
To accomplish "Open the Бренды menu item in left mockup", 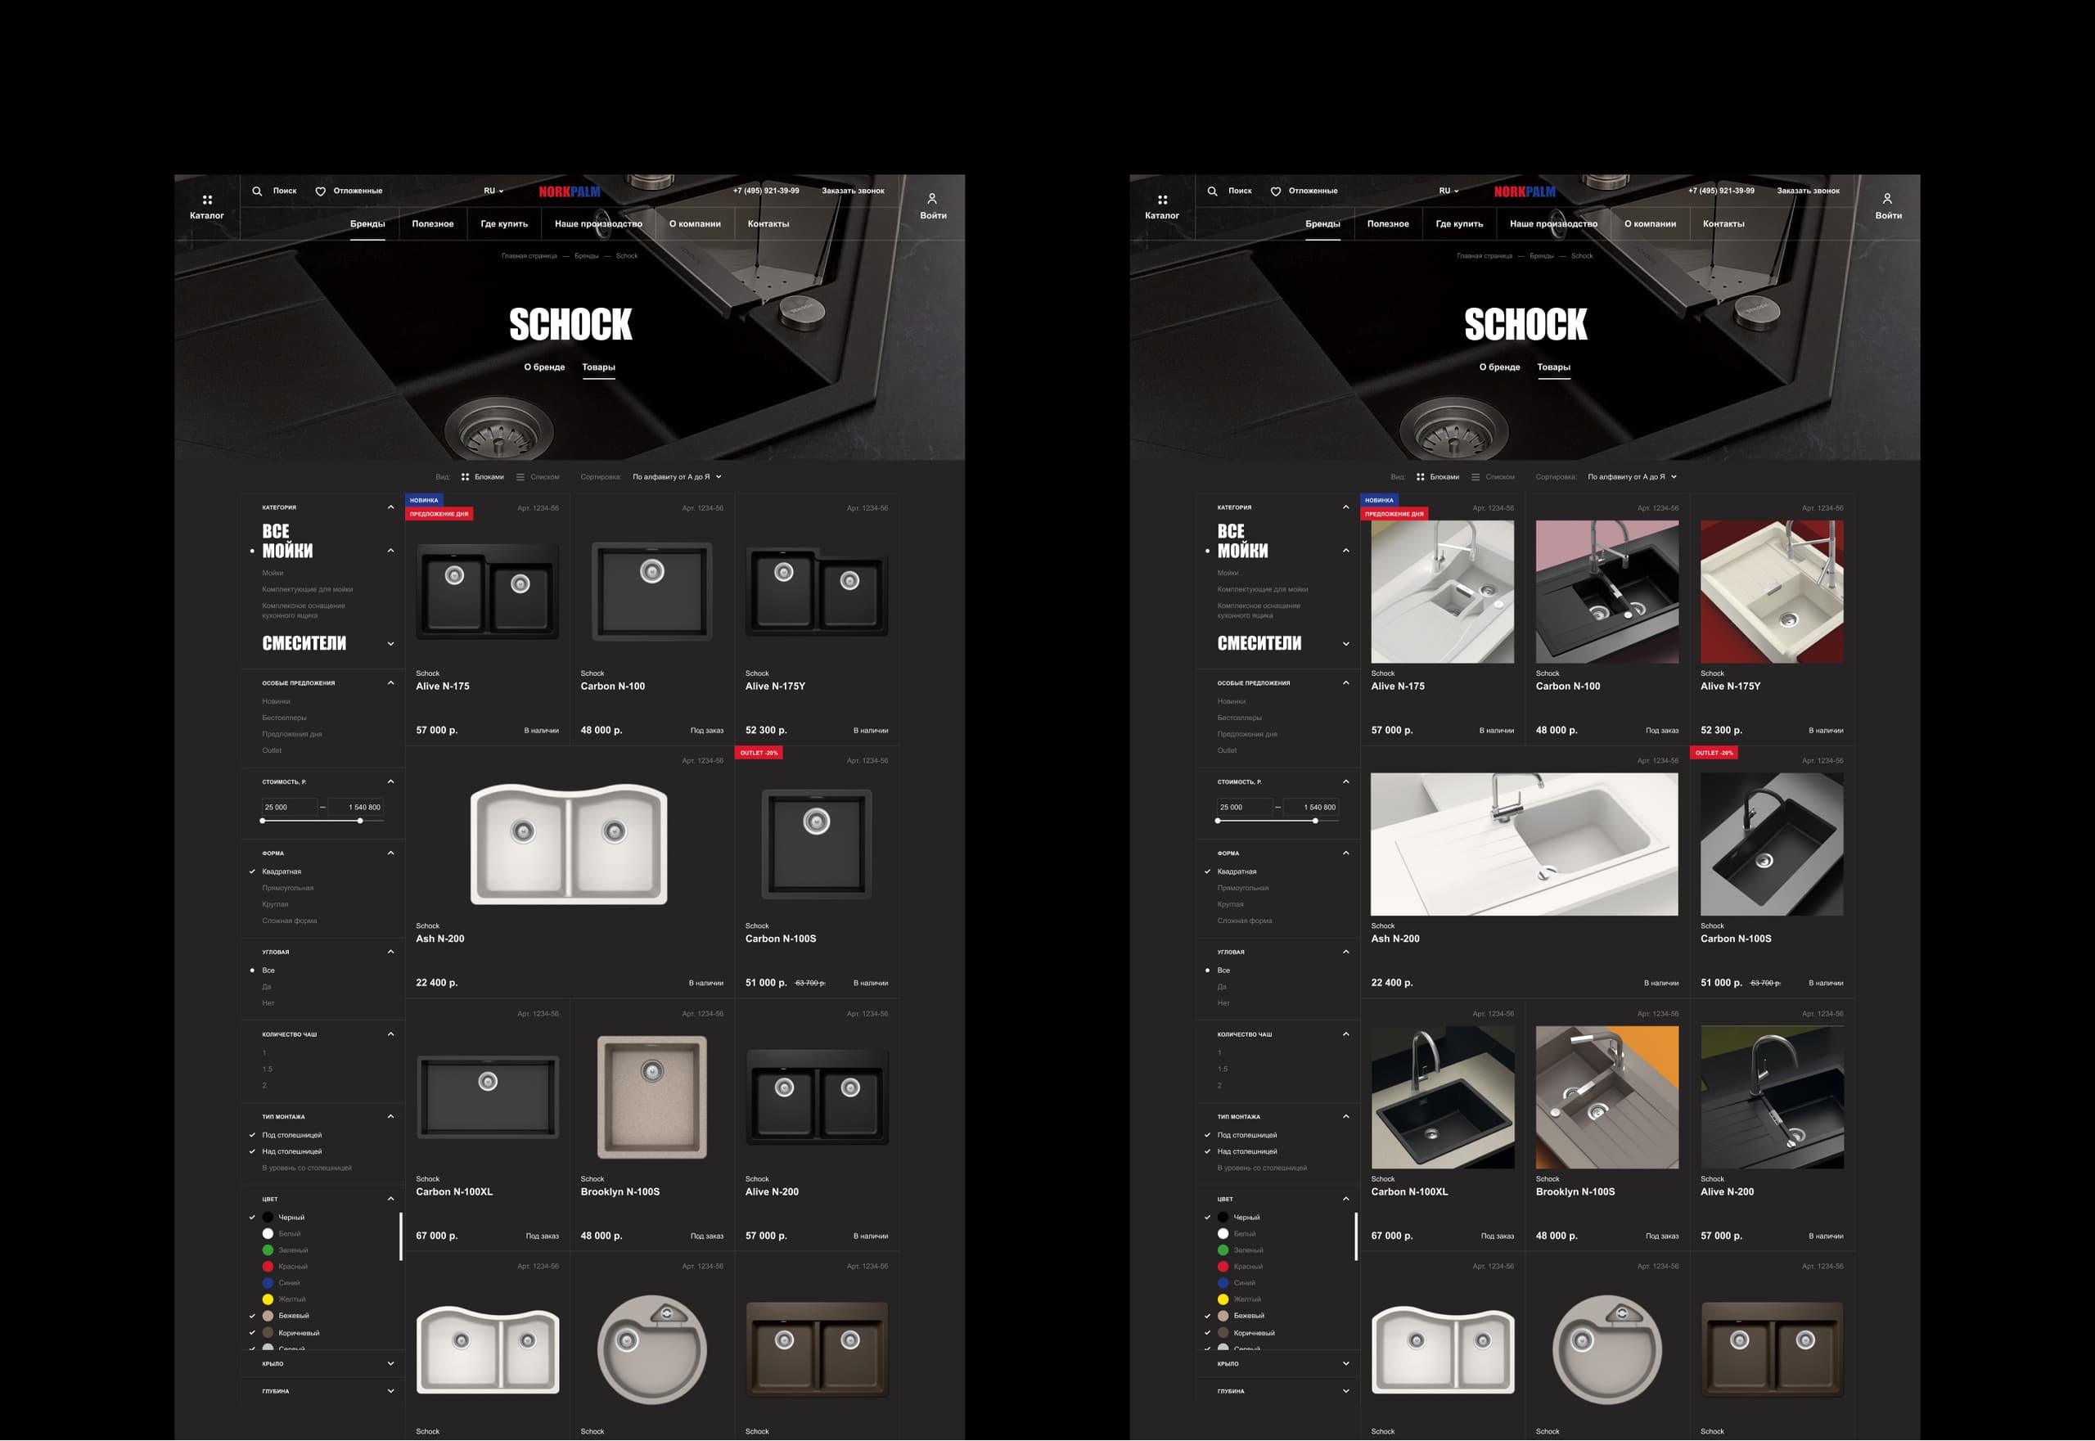I will 367,224.
